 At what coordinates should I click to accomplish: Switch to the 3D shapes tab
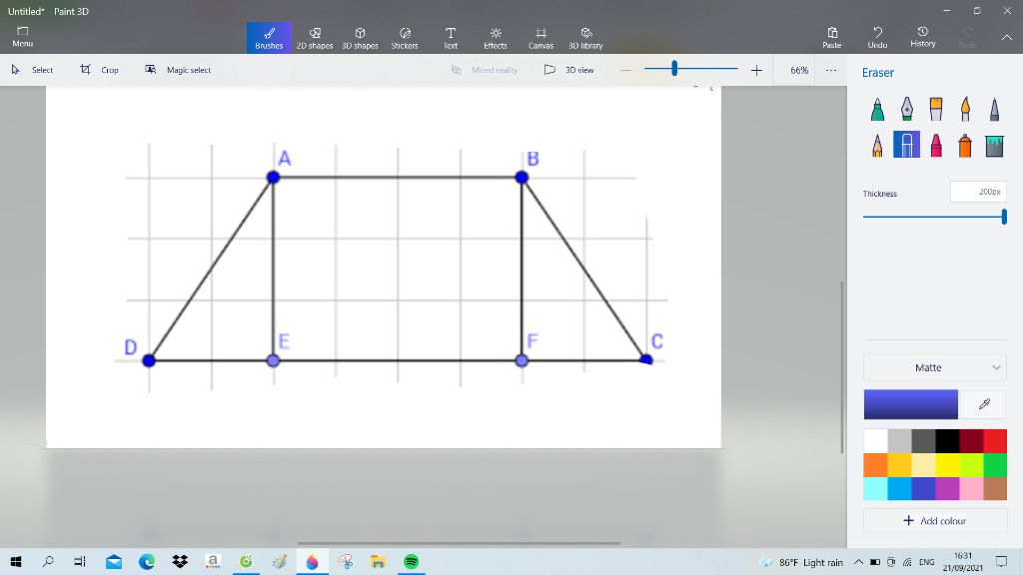[360, 37]
